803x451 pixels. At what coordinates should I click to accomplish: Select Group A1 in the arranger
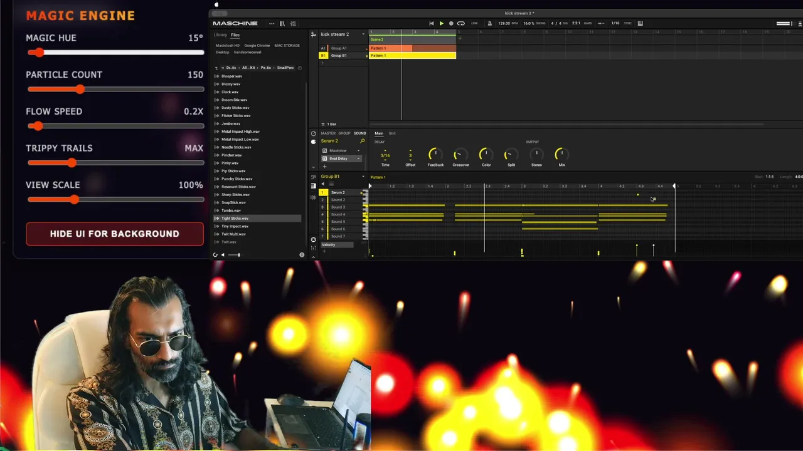[x=339, y=48]
